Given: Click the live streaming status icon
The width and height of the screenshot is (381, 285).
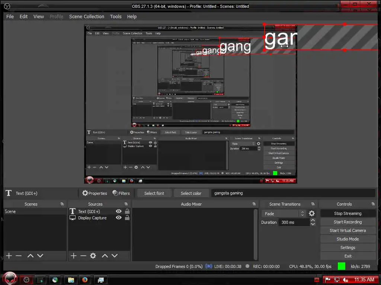Looking at the screenshot, I should 209,266.
